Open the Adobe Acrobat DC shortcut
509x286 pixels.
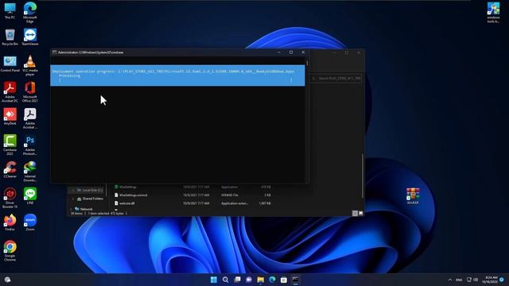(10, 92)
